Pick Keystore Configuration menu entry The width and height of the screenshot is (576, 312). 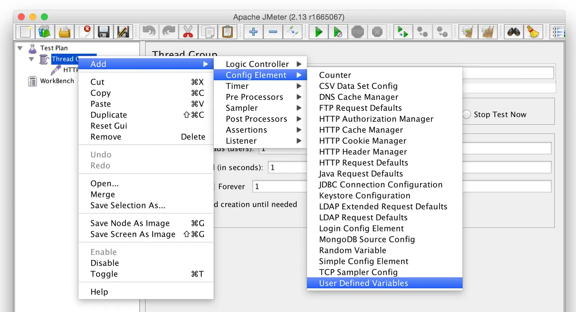(x=384, y=196)
